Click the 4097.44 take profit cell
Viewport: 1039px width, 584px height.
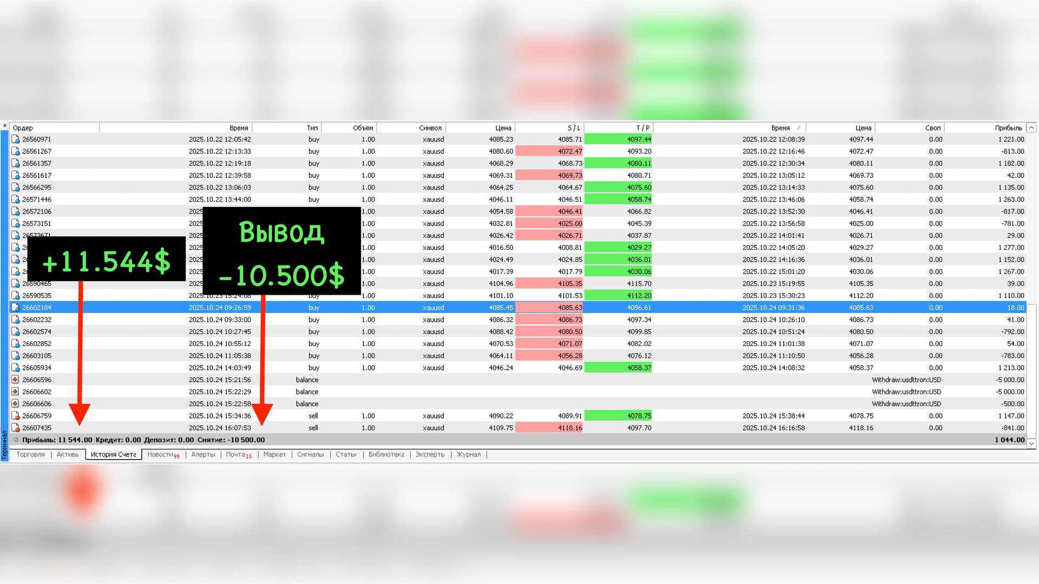point(619,140)
